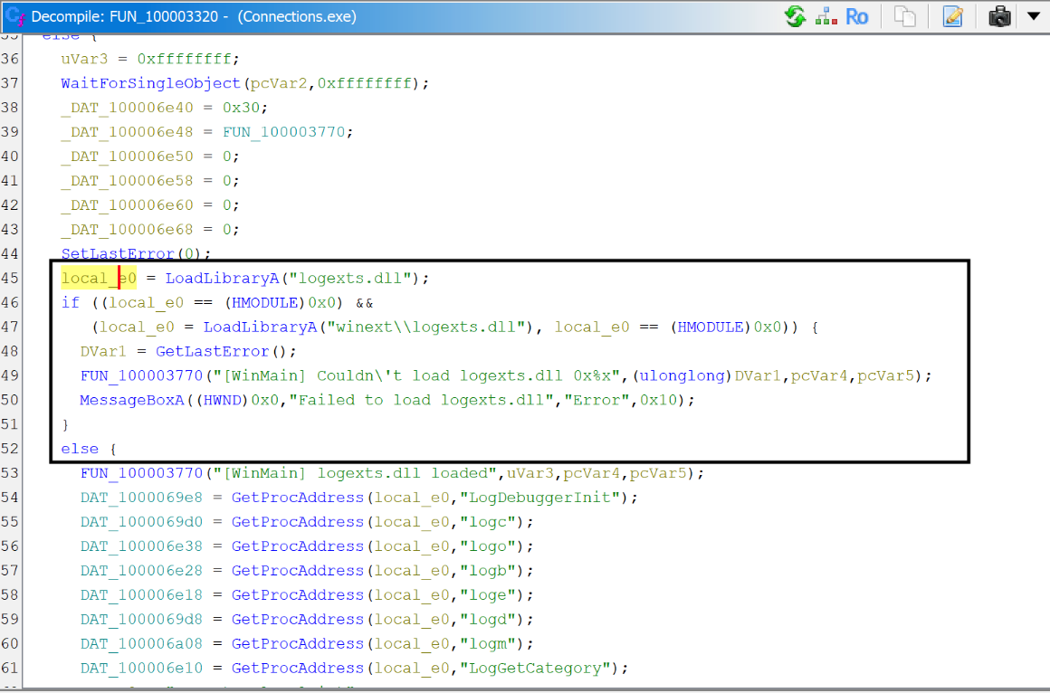This screenshot has height=693, width=1050.
Task: Select the "logc" string
Action: [488, 522]
